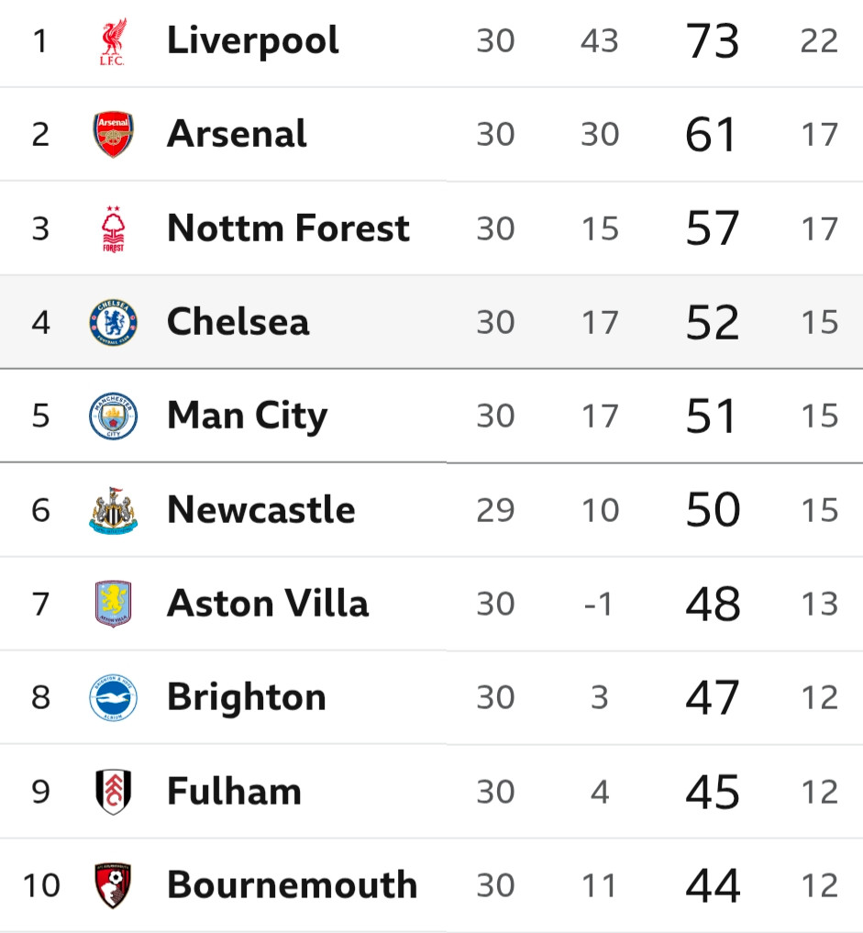863x933 pixels.
Task: Click the Arsenal club crest
Action: [113, 135]
